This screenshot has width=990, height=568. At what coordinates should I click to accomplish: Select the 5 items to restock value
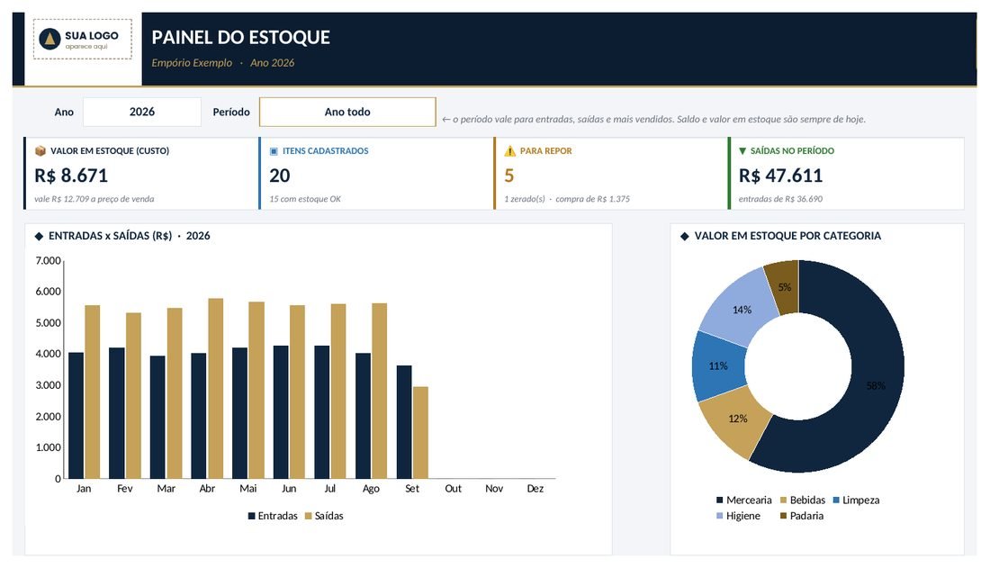pos(508,176)
